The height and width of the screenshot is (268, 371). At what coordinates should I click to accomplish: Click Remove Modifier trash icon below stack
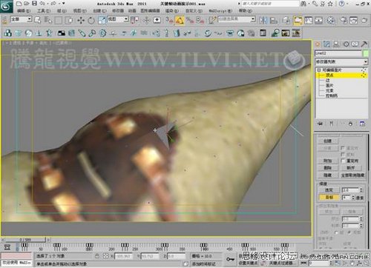coord(350,124)
